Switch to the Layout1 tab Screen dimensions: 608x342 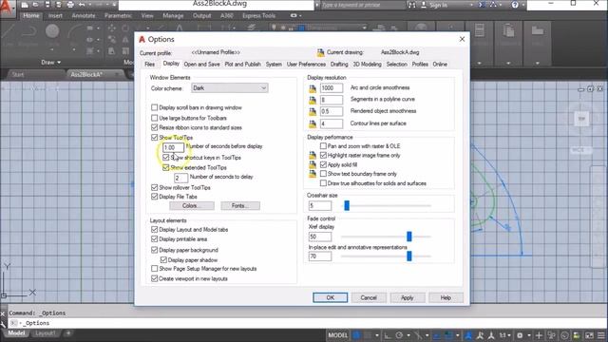coord(46,333)
